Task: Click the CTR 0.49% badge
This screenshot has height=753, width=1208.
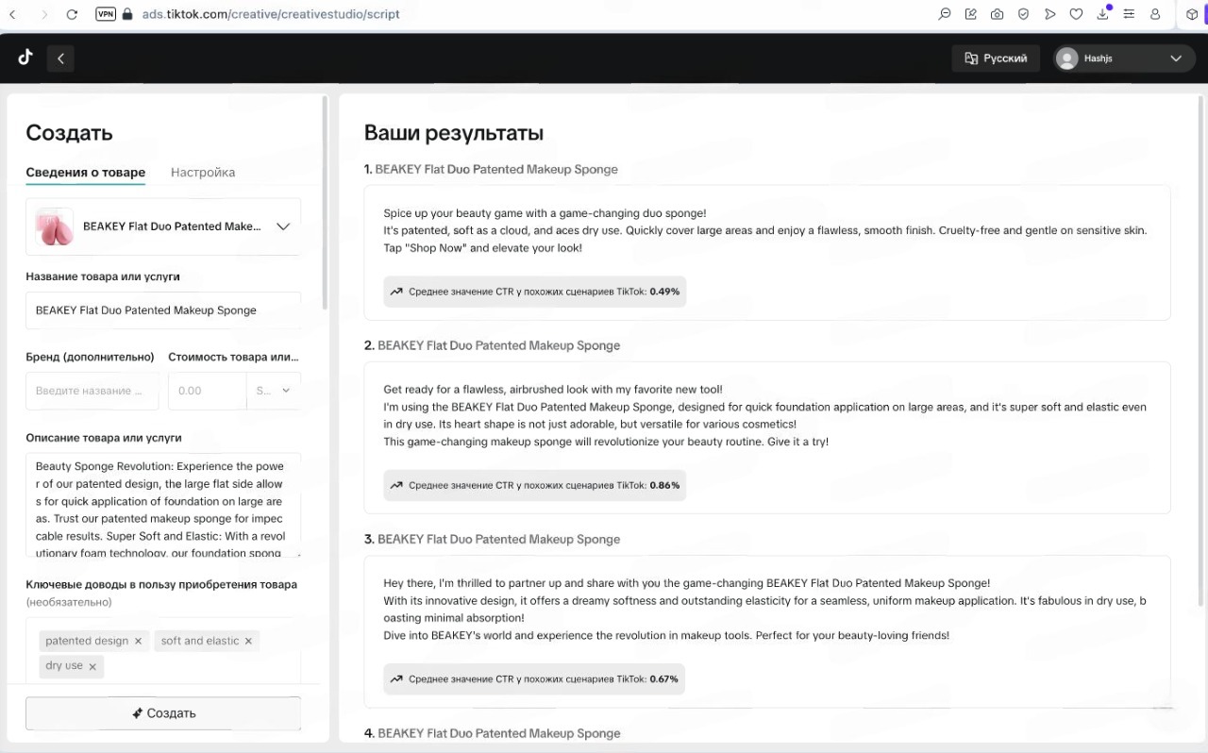Action: click(534, 292)
